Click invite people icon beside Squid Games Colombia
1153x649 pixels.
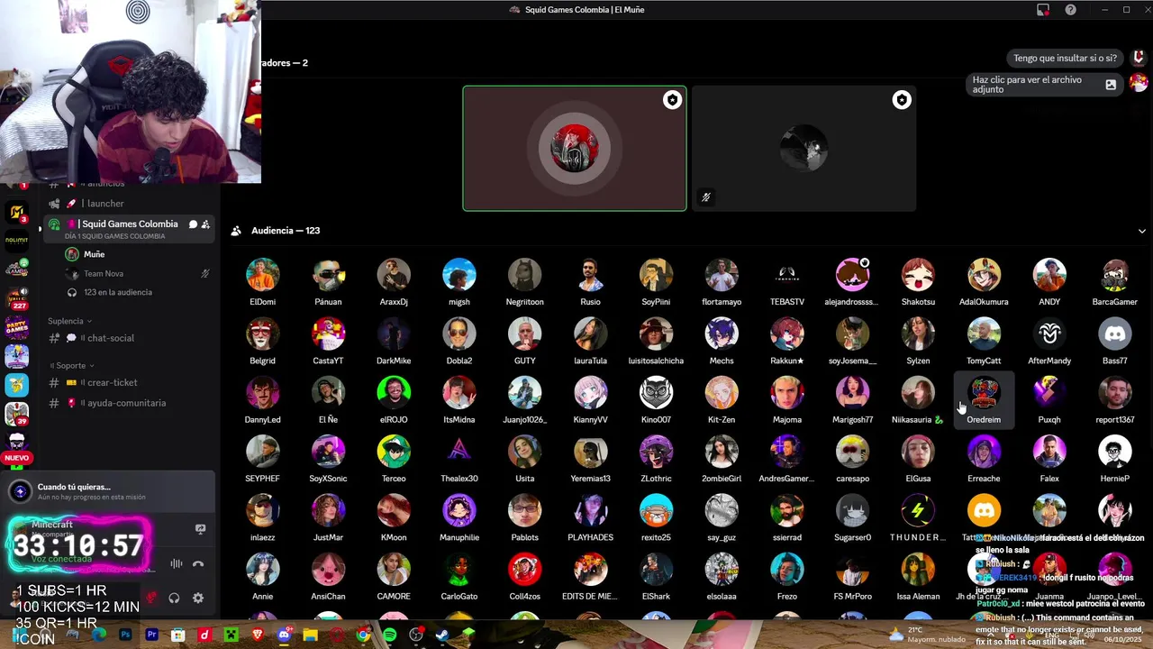tap(205, 224)
